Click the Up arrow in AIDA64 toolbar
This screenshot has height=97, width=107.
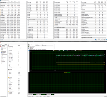pyautogui.click(x=3, y=44)
